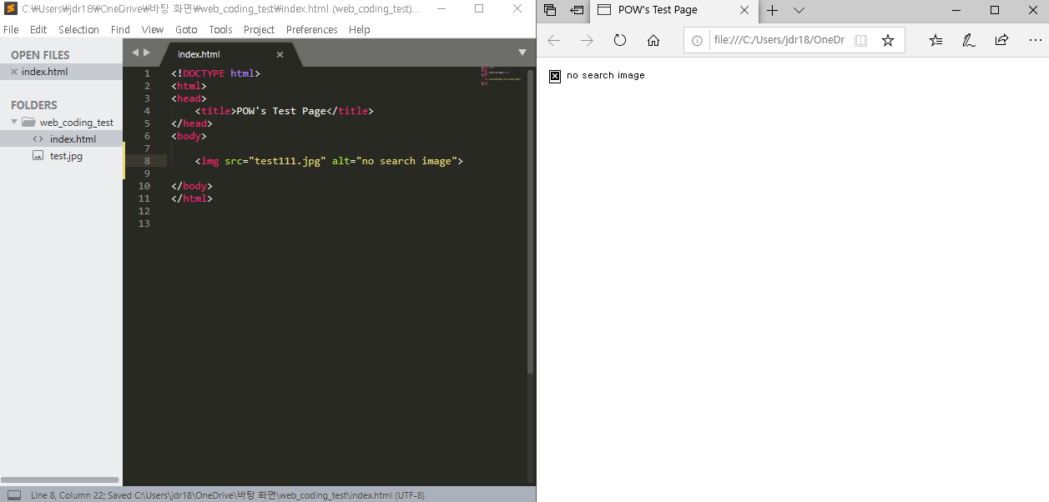Click the image icon next to test.jpg
Viewport: 1049px width, 502px height.
(x=38, y=156)
